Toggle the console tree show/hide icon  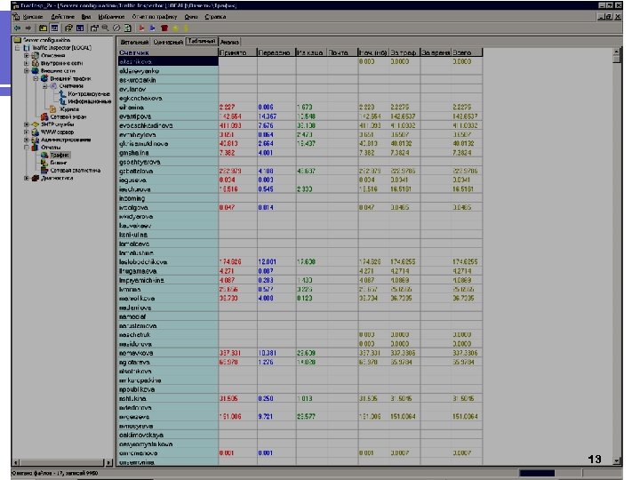pyautogui.click(x=54, y=28)
